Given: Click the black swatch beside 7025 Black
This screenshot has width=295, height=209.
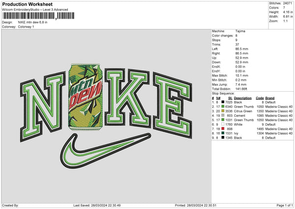Looking at the screenshot, I should point(223,102).
